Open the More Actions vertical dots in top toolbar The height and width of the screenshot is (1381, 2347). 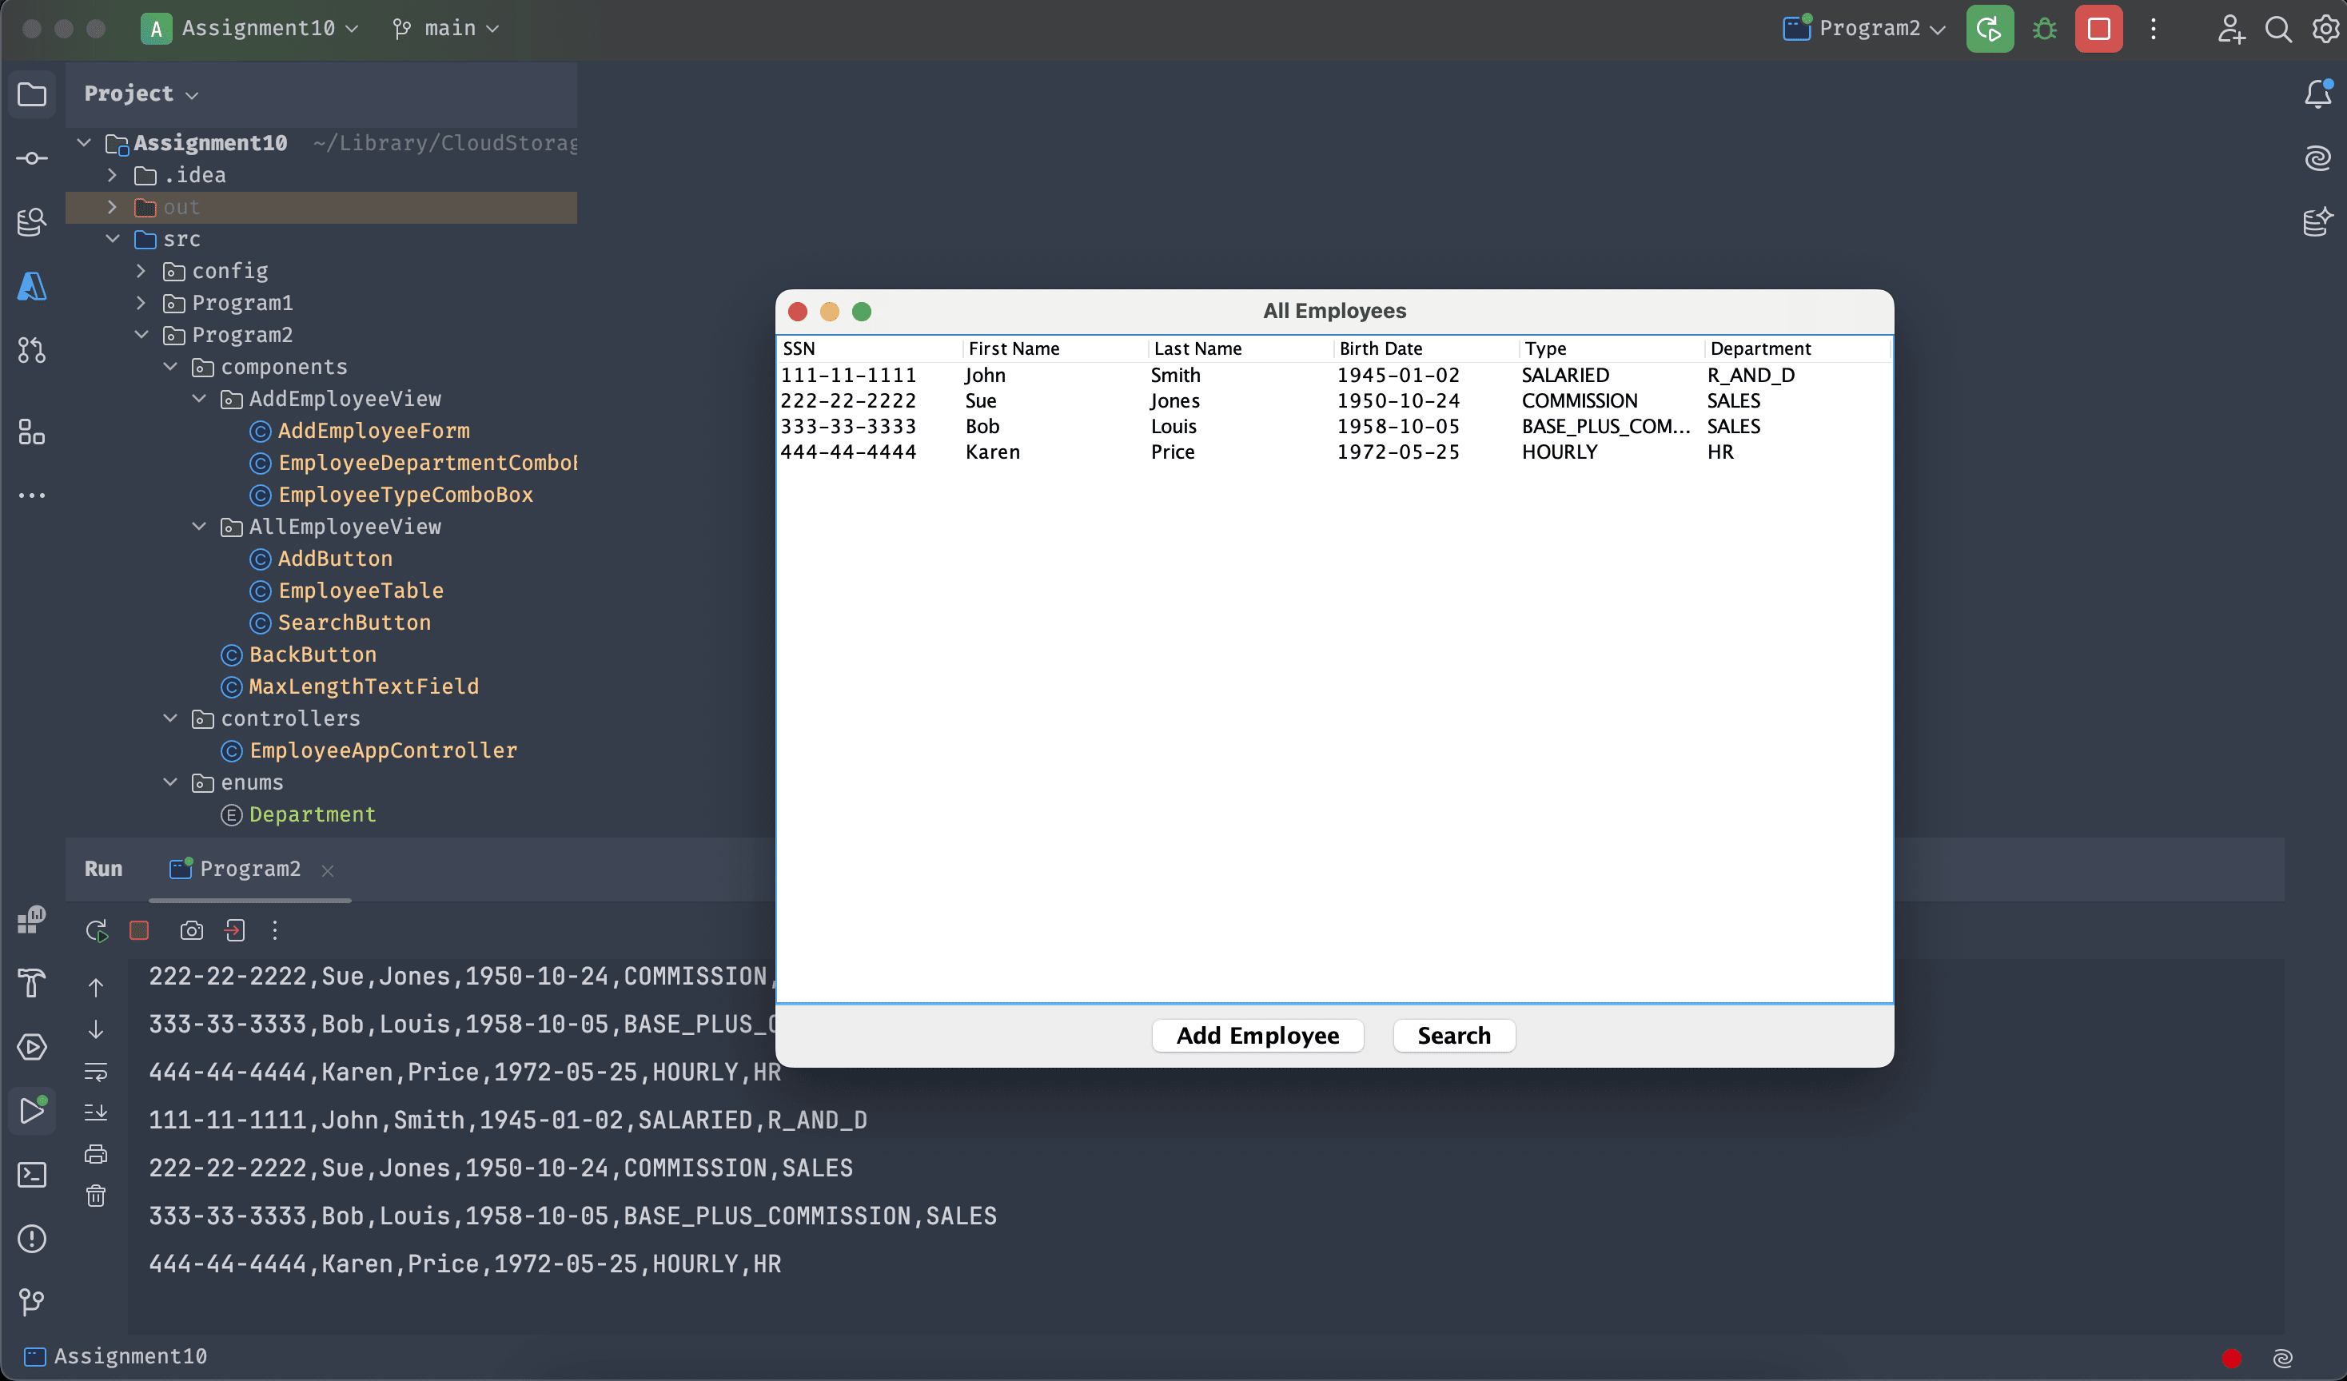[x=2154, y=29]
